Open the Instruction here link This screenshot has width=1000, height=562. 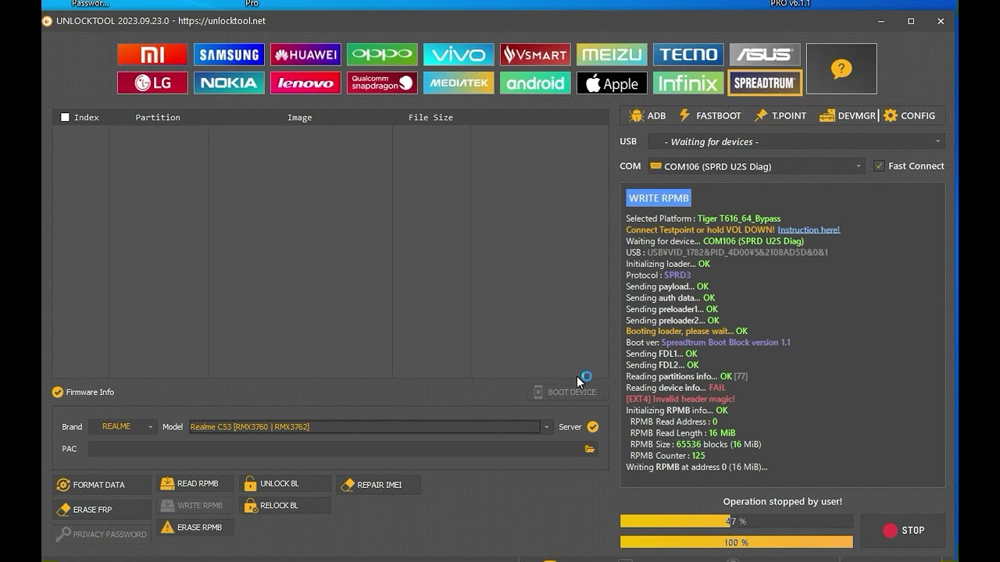[809, 230]
